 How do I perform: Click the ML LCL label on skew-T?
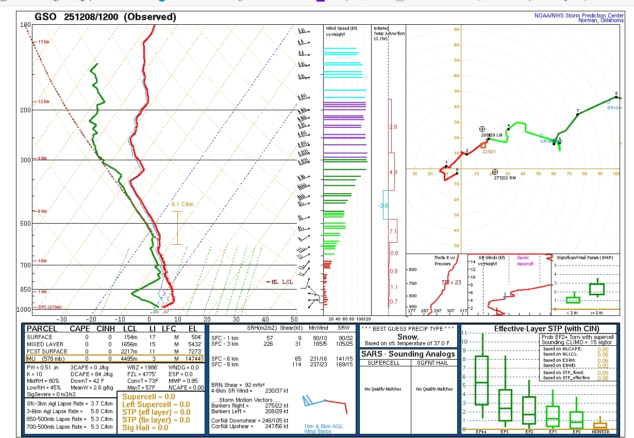pos(282,282)
